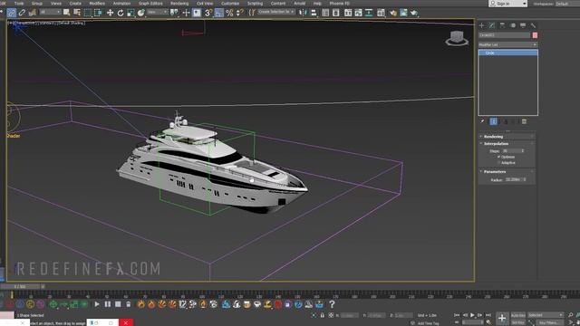Collapse the Interpolation rollout

pyautogui.click(x=507, y=143)
